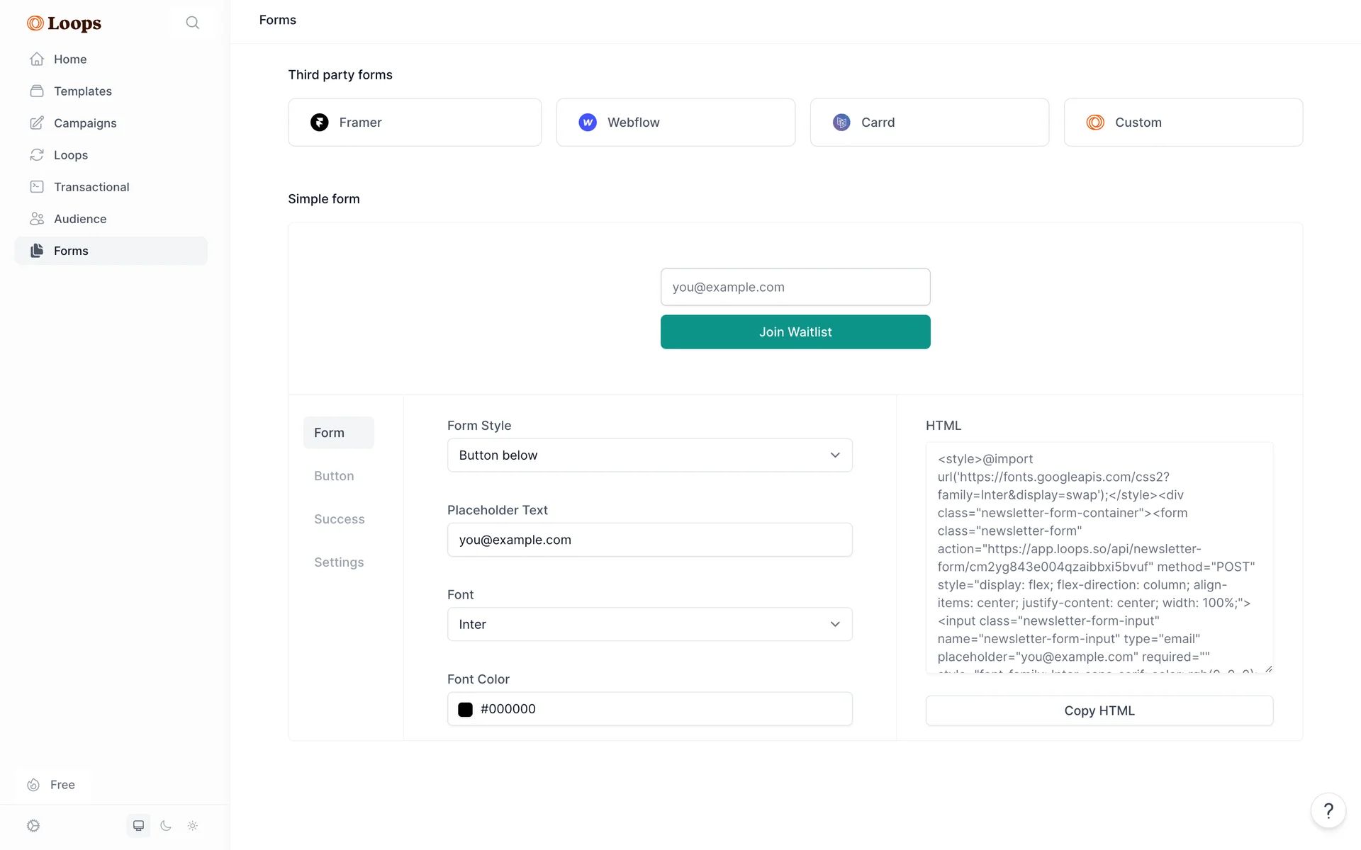The height and width of the screenshot is (850, 1361).
Task: Open Transactional section icon
Action: (x=37, y=187)
